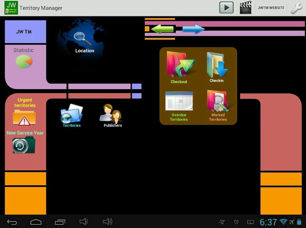Open the Checkin folder icon
306x228 pixels.
[217, 65]
